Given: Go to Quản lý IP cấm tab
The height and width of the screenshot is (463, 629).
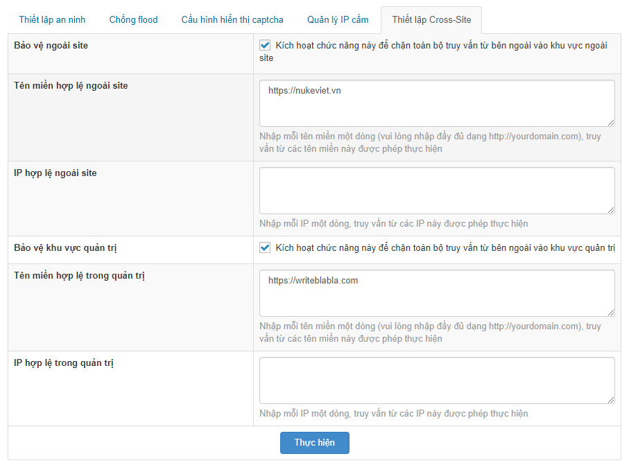Looking at the screenshot, I should coord(338,19).
